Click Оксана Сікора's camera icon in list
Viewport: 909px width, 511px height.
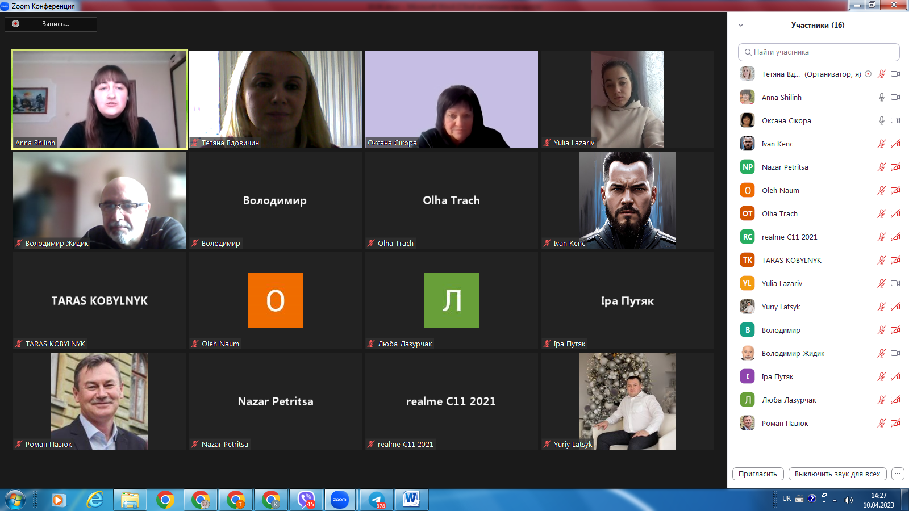pyautogui.click(x=895, y=120)
